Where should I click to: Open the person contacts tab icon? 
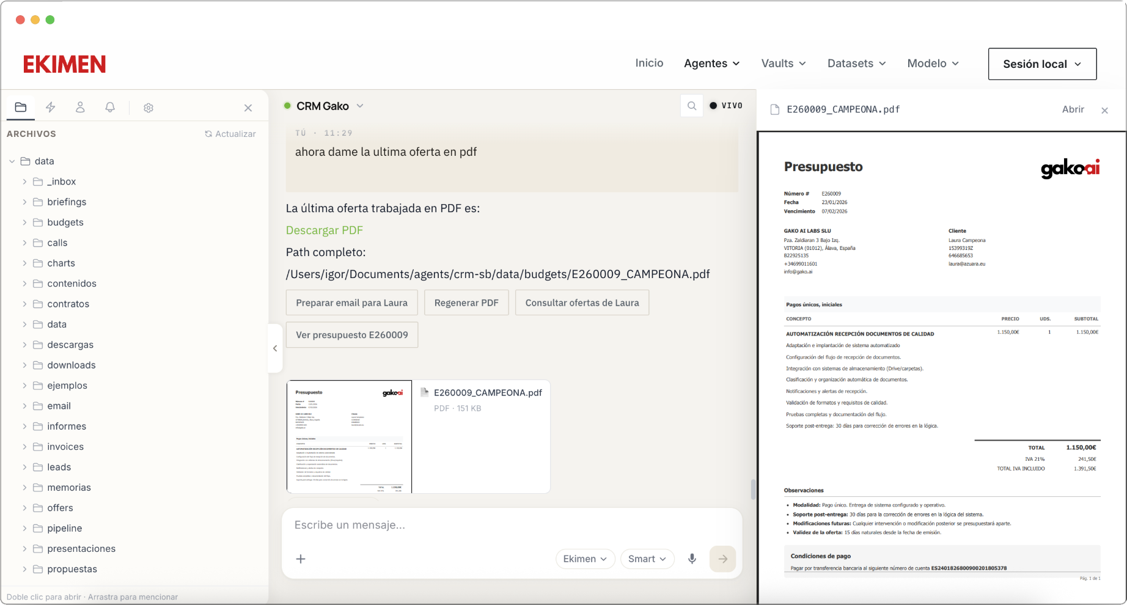pos(80,108)
